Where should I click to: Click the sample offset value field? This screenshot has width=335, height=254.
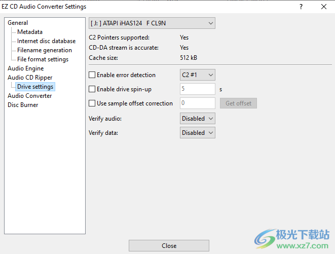coord(198,103)
